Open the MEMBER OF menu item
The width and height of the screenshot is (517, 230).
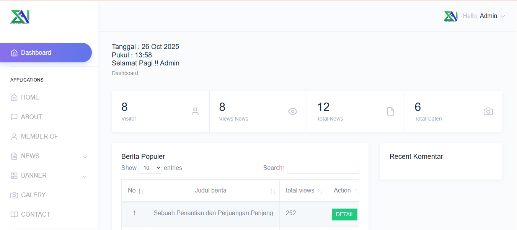[x=39, y=136]
